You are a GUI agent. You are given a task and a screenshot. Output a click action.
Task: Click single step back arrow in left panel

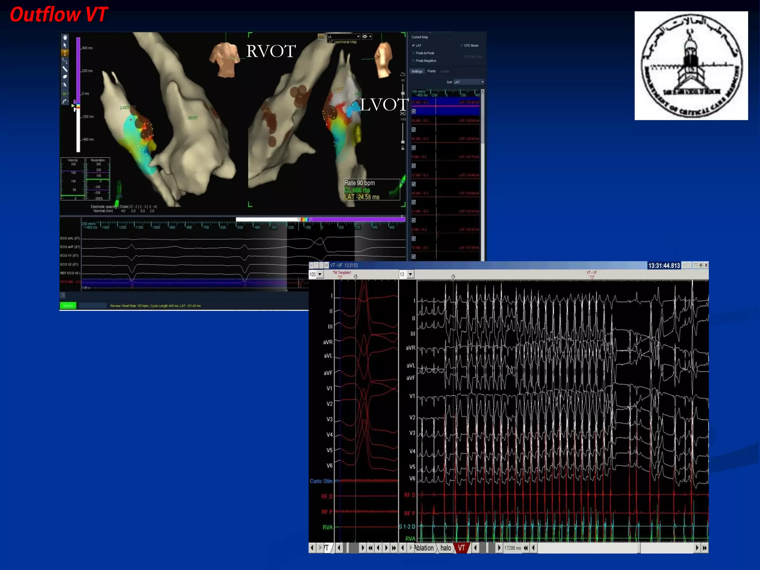[378, 548]
